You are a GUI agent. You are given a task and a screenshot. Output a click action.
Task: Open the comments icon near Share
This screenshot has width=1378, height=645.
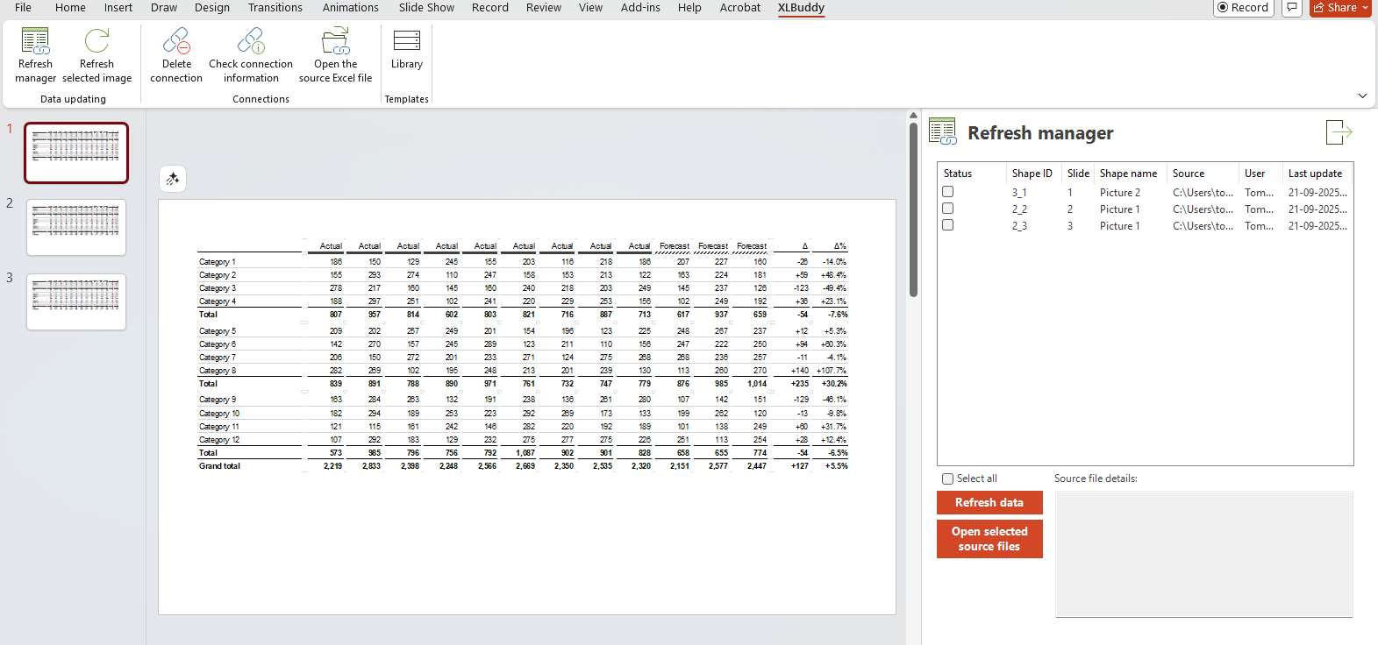tap(1291, 8)
